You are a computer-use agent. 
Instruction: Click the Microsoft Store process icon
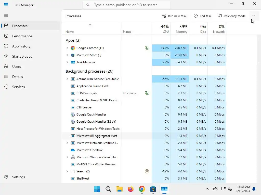point(73,55)
